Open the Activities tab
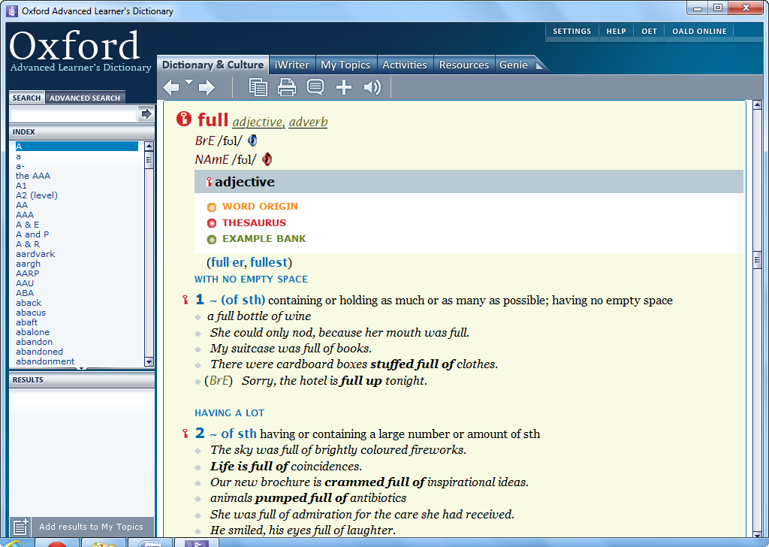Screen dimensions: 769x547 405,65
